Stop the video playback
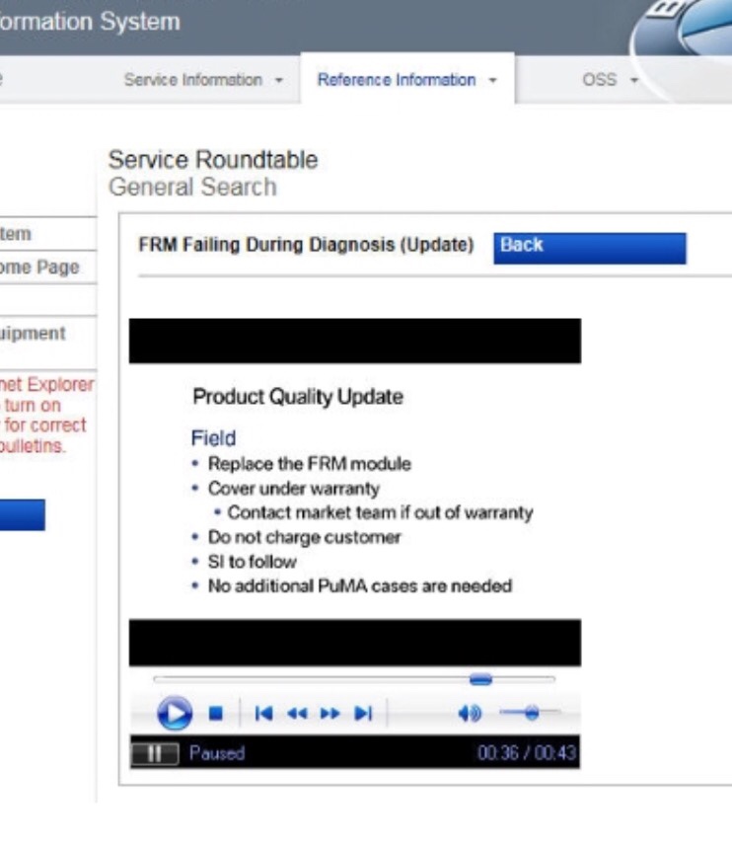Image resolution: width=732 pixels, height=848 pixels. pyautogui.click(x=217, y=713)
